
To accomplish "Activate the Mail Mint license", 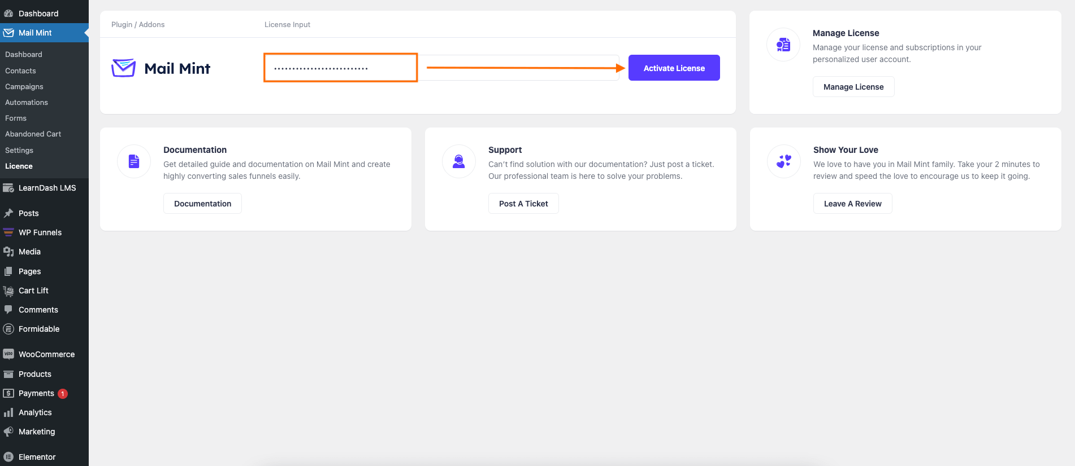I will pos(674,68).
